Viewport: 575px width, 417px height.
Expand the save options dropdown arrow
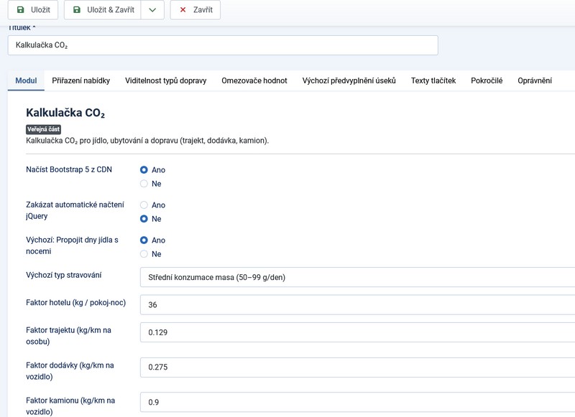(x=152, y=10)
